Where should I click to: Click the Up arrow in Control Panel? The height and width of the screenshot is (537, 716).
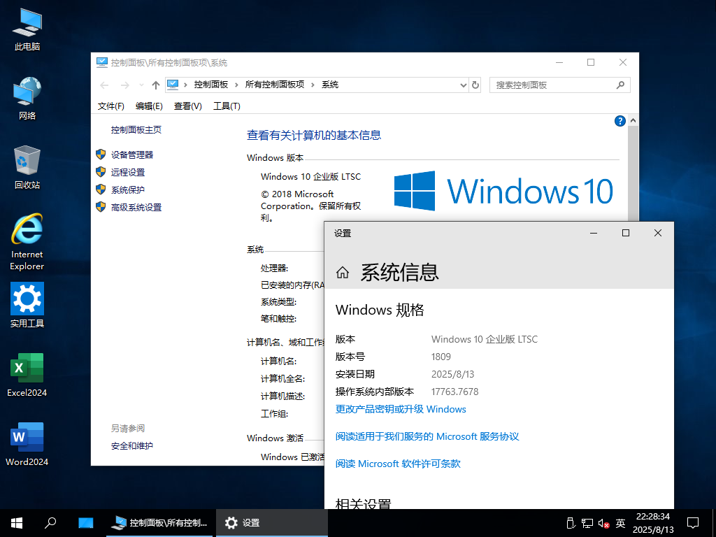[156, 85]
